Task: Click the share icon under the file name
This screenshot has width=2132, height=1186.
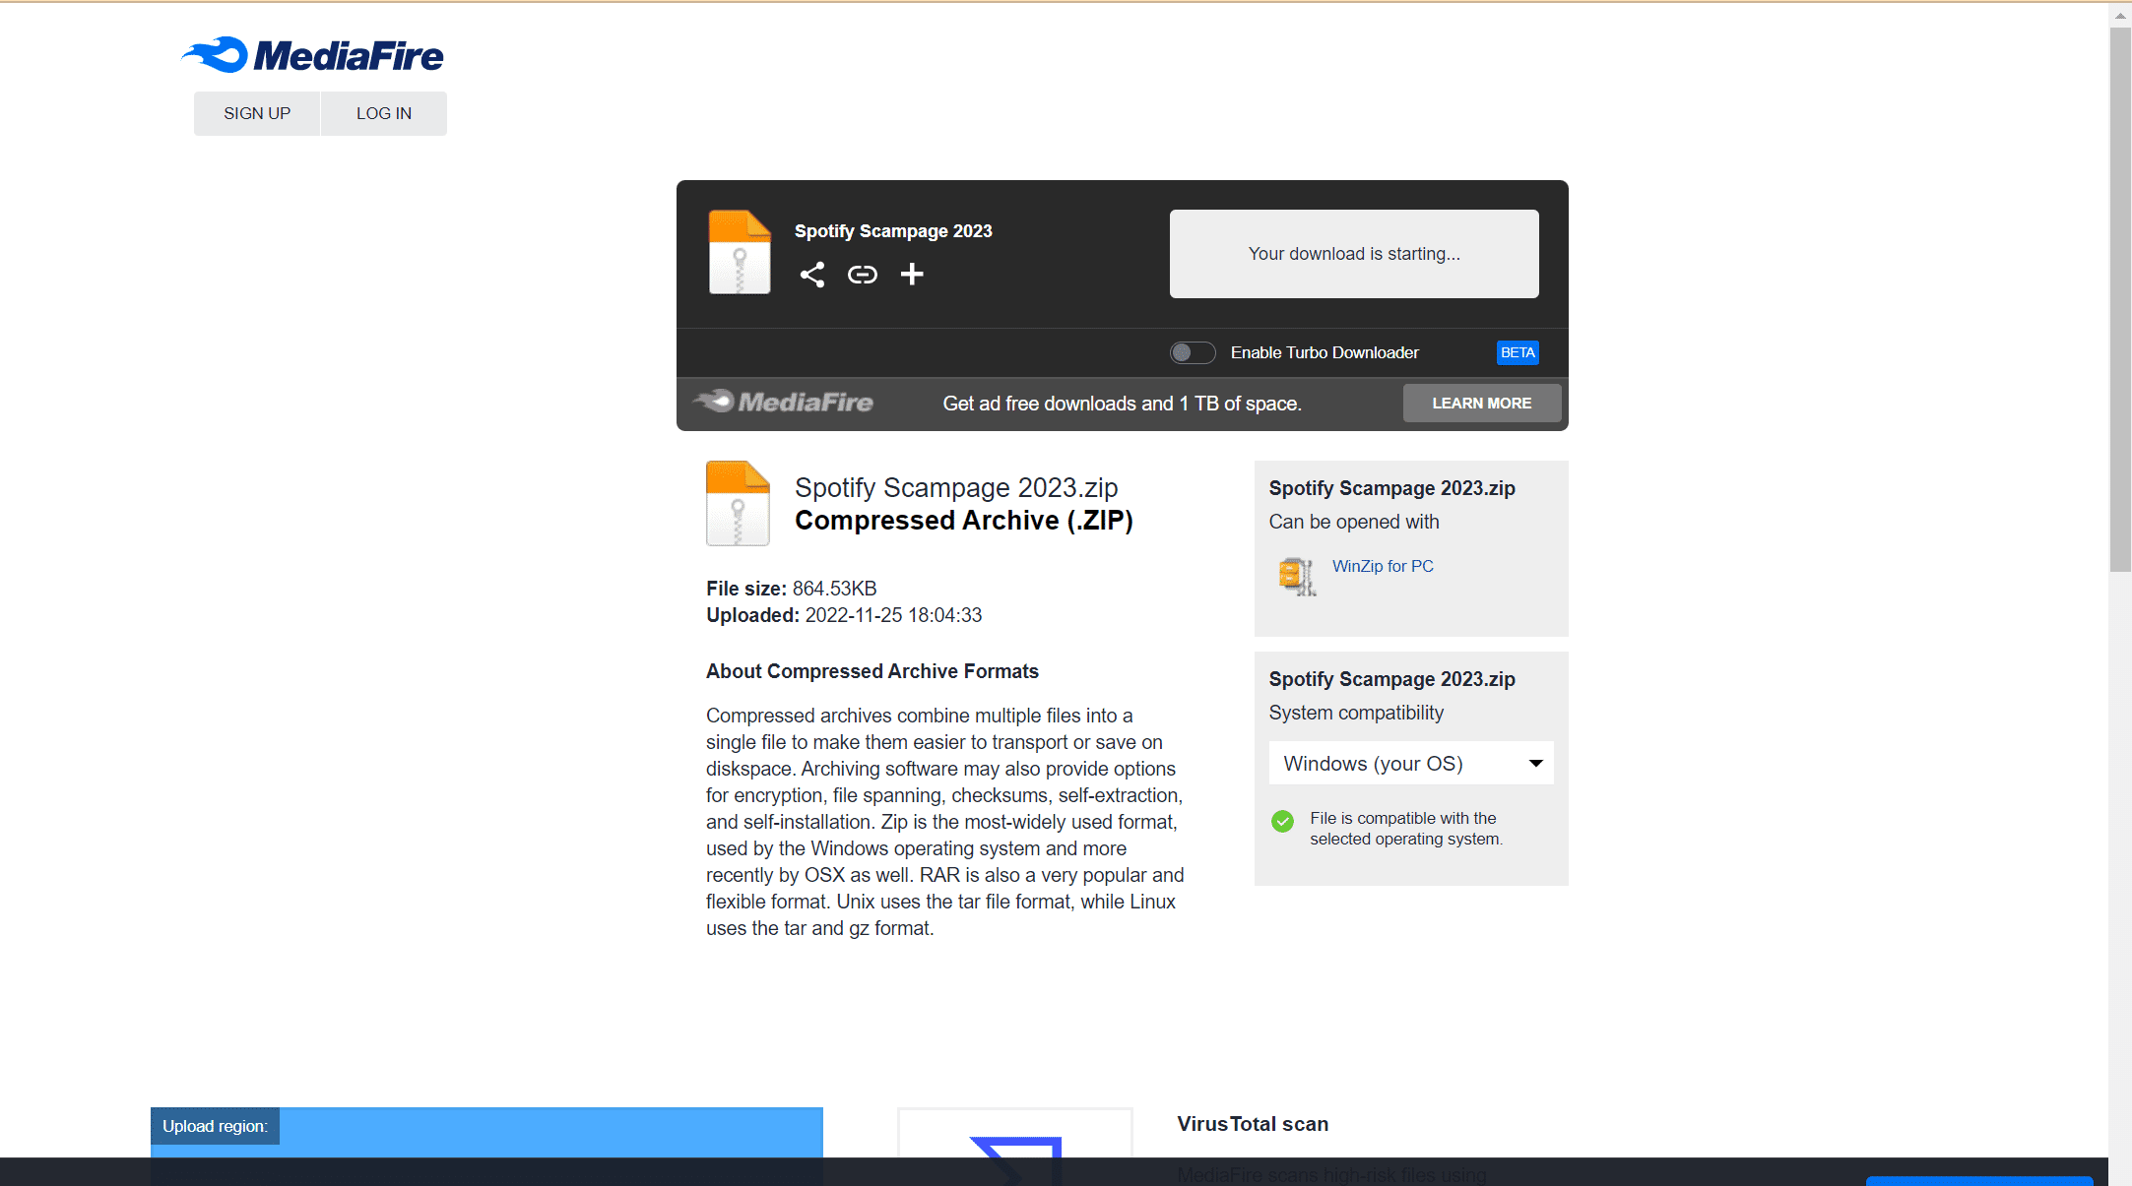Action: [811, 275]
